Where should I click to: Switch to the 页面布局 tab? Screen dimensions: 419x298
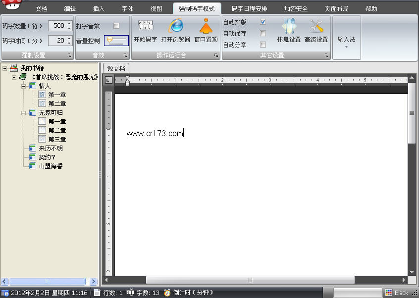click(x=336, y=8)
